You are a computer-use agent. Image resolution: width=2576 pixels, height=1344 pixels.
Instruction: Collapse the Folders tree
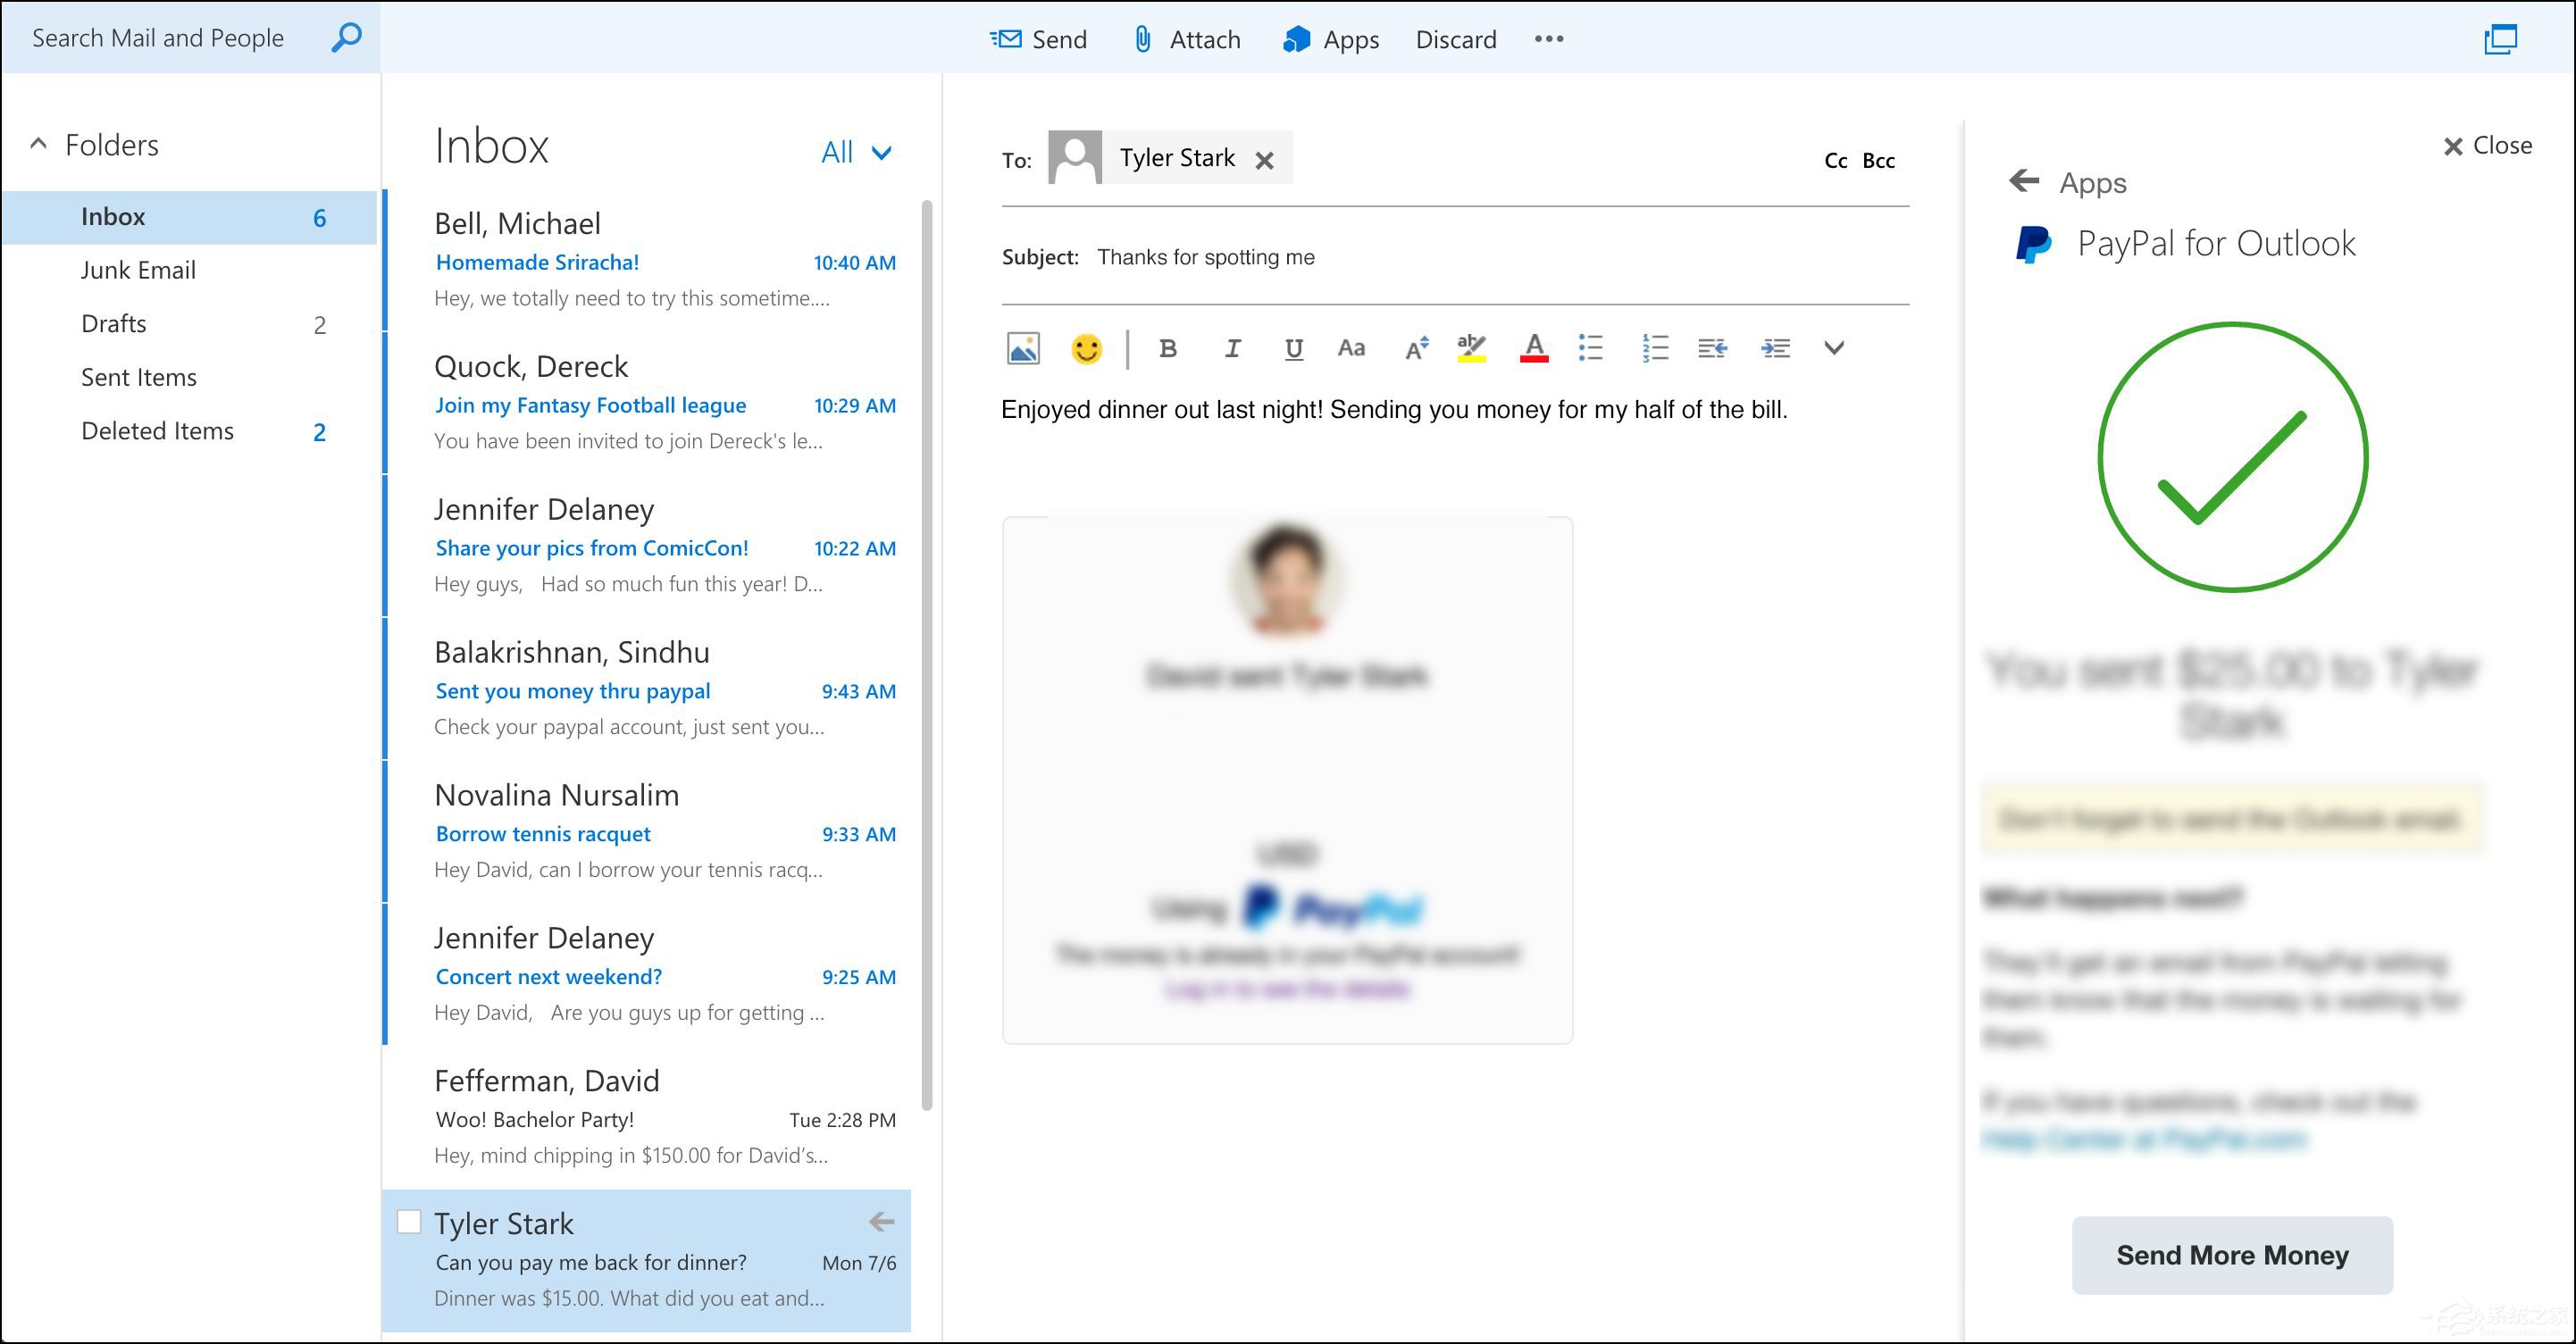tap(38, 144)
